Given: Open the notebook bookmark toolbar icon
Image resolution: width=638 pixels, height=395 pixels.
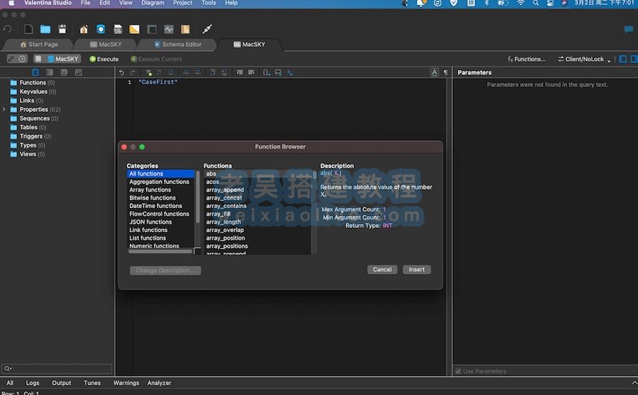Looking at the screenshot, I should click(186, 29).
